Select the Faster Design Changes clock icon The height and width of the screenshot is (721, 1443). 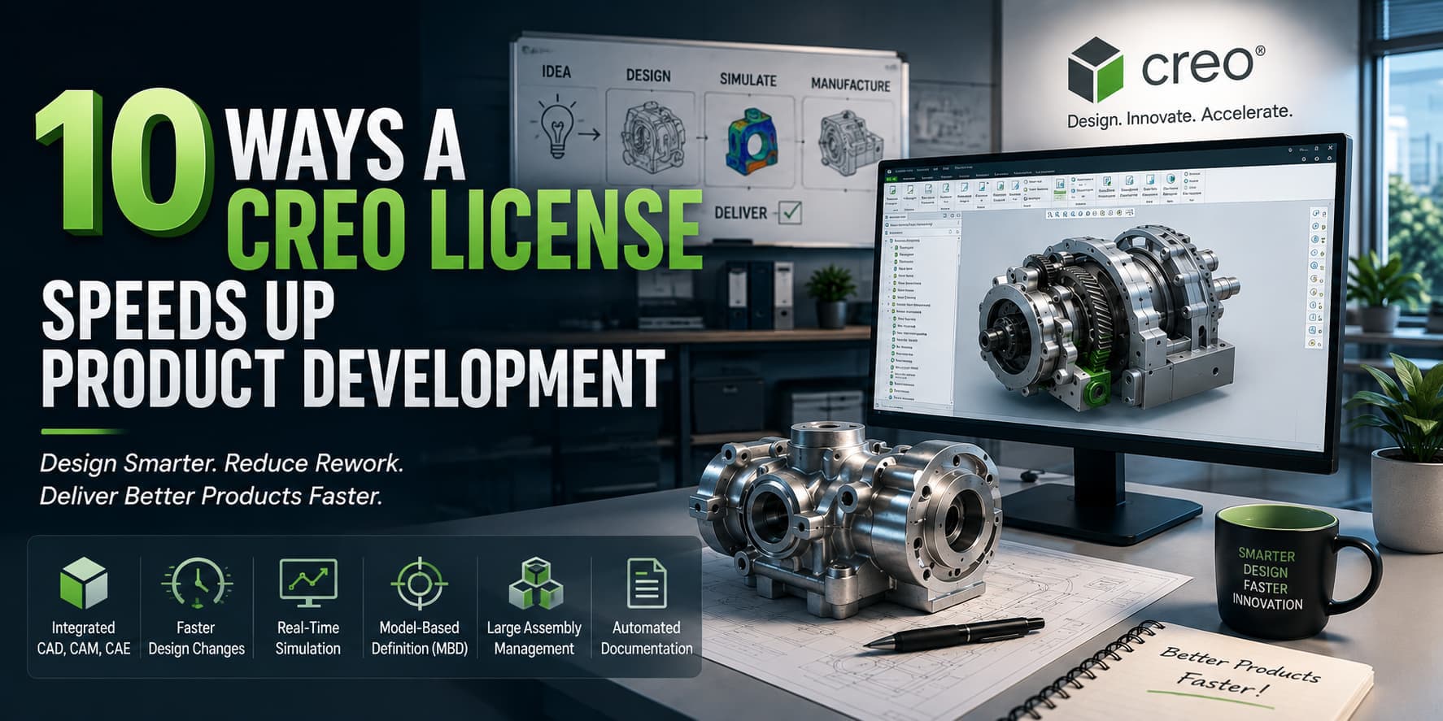click(197, 583)
